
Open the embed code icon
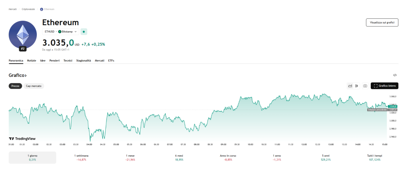tap(395, 75)
